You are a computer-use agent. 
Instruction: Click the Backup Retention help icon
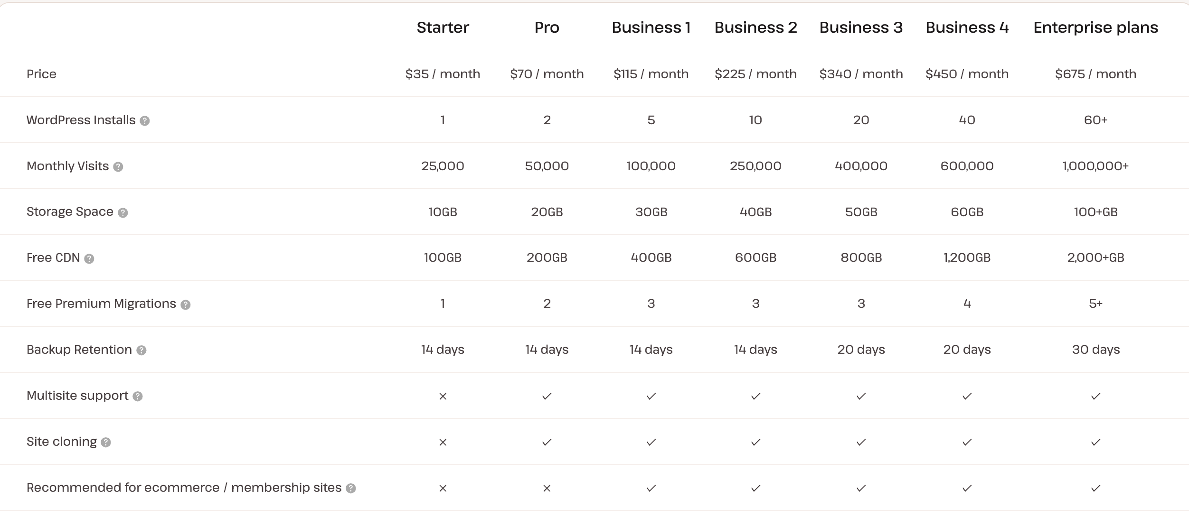click(x=142, y=350)
